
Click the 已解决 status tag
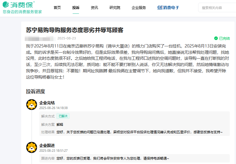click(63, 116)
